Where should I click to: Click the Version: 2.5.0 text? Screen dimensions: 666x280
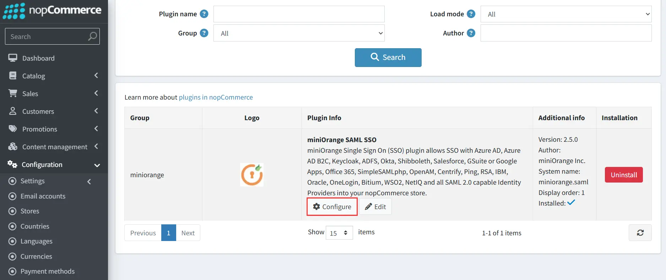[558, 139]
